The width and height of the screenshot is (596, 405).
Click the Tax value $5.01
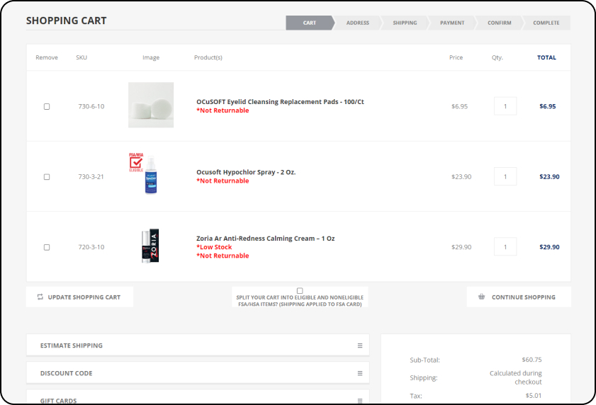534,396
